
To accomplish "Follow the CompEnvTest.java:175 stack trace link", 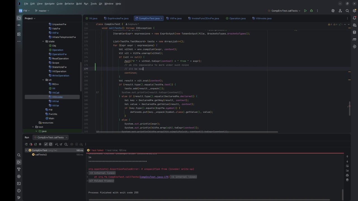I will tap(154, 177).
